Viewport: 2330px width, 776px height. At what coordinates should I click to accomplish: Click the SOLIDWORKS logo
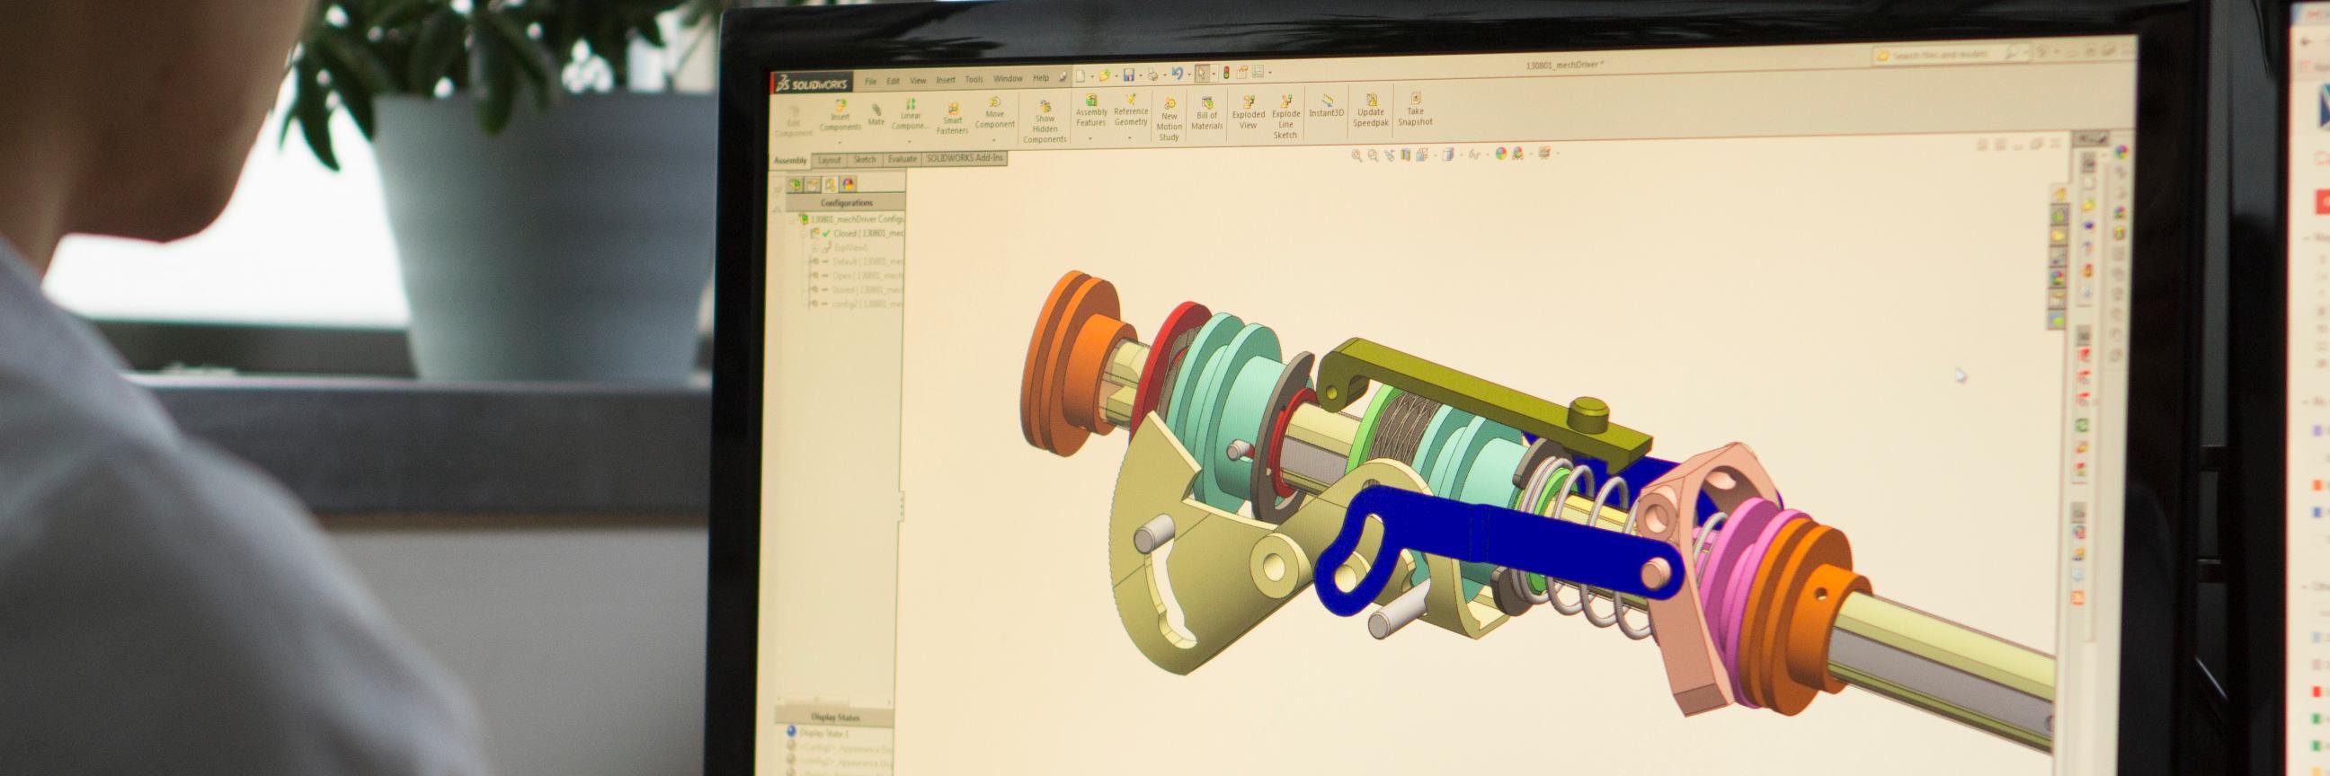point(811,84)
